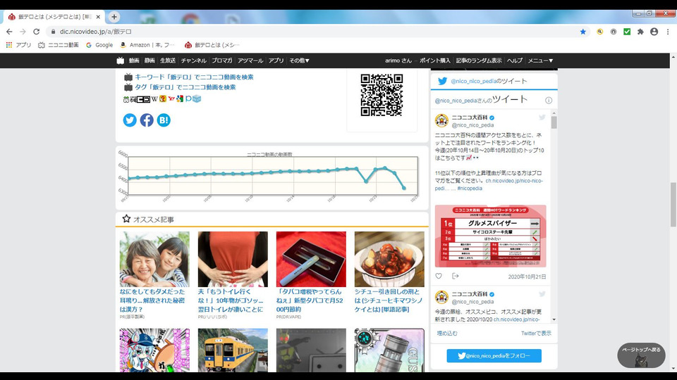677x380 pixels.
Task: Open the yellow train thumbnail
Action: (x=233, y=350)
